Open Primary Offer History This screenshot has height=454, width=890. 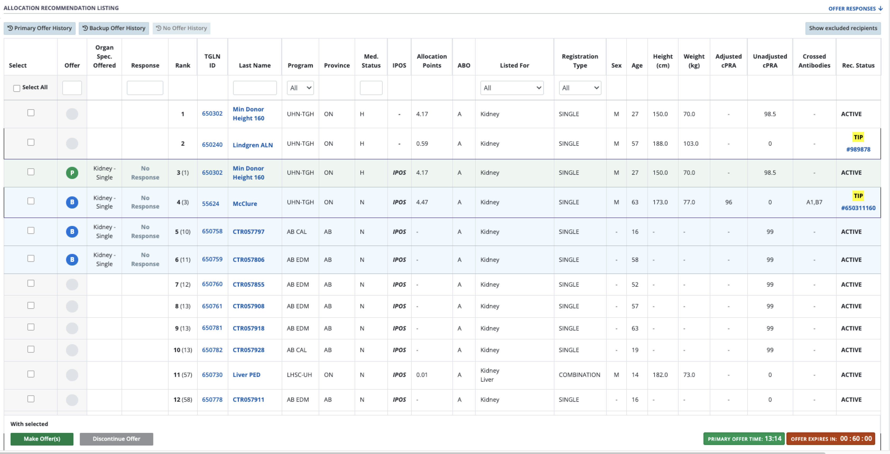click(x=39, y=28)
